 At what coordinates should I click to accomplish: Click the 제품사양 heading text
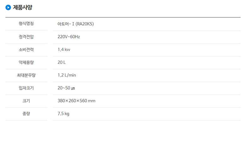pyautogui.click(x=23, y=7)
